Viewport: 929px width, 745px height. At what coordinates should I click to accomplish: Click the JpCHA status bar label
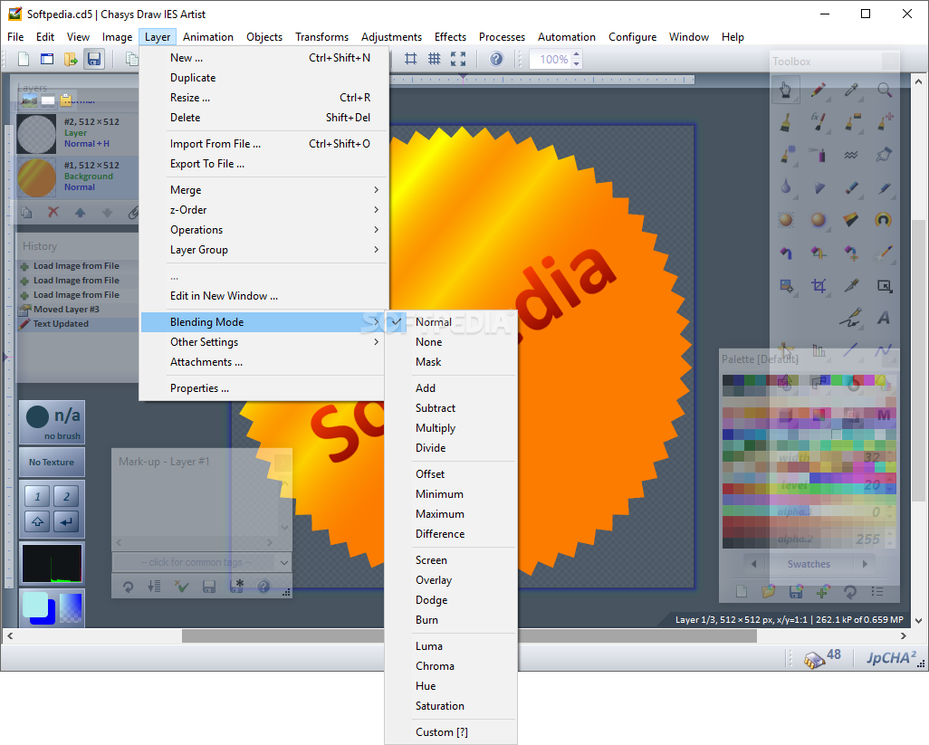[890, 658]
